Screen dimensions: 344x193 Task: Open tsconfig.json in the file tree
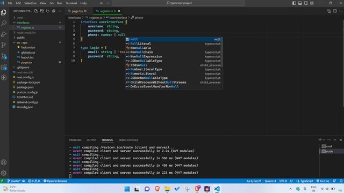point(37,107)
